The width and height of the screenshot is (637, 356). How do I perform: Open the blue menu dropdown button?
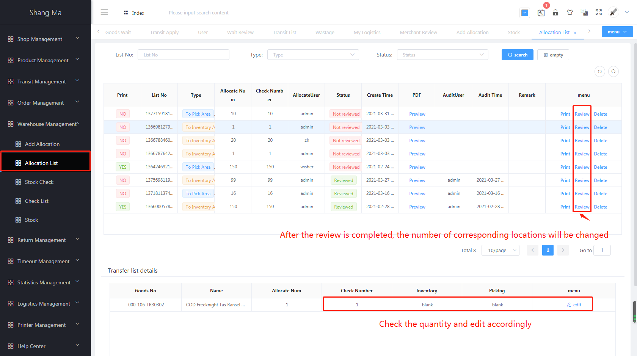617,32
